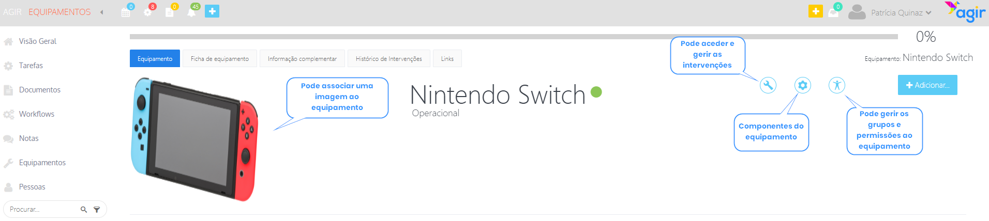Click the Tarefas gear icon in sidebar
This screenshot has height=221, width=989.
pyautogui.click(x=8, y=66)
